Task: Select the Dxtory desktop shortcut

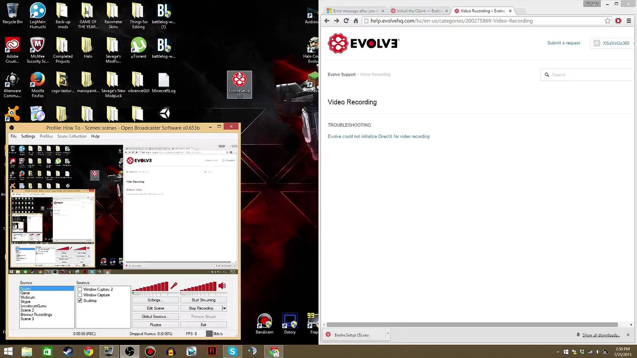Action: click(290, 324)
